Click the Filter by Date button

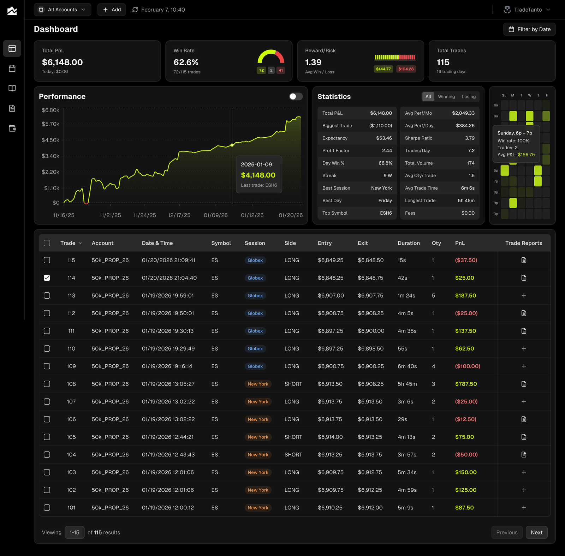pyautogui.click(x=529, y=29)
